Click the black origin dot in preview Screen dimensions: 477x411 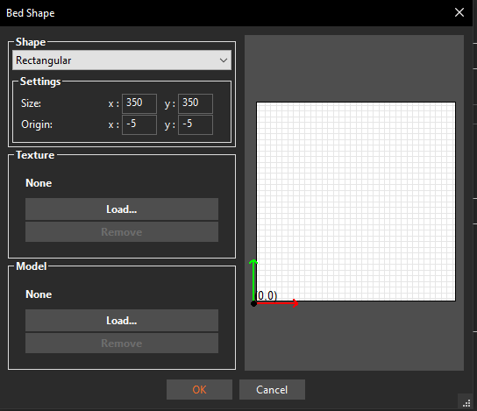(x=253, y=303)
